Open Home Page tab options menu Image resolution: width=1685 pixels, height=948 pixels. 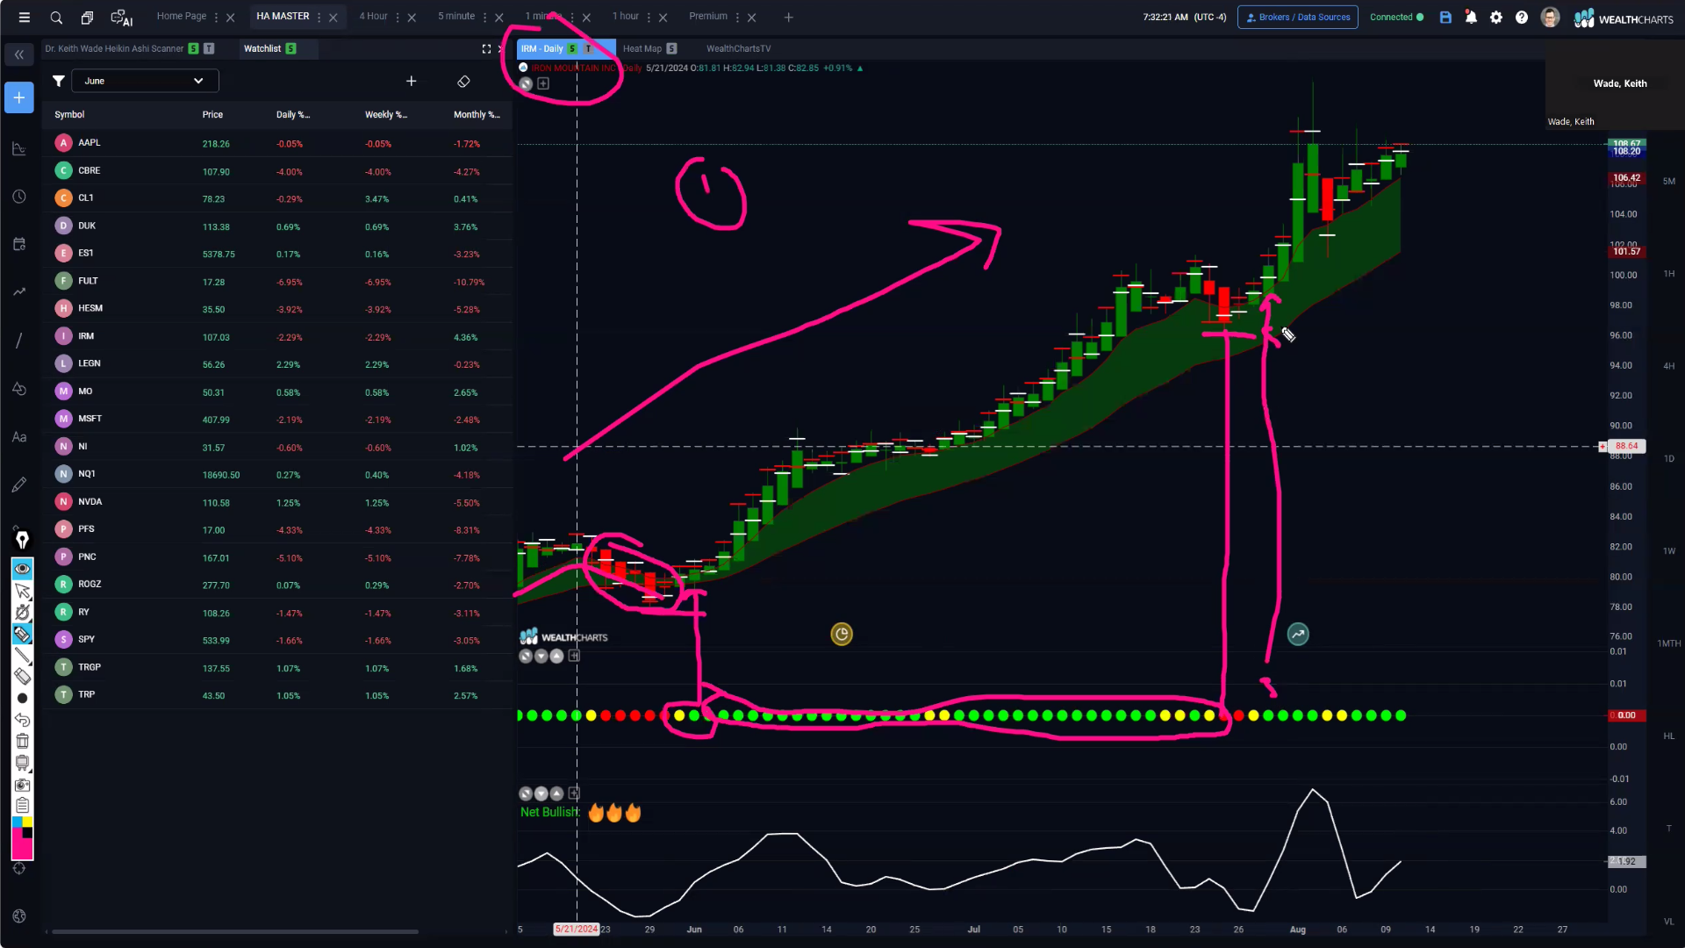coord(216,18)
